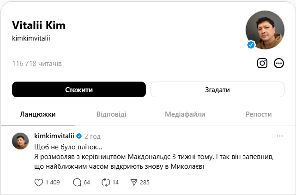Open replies via the comment icon
Viewport: 296px width, 195px height.
77,183
